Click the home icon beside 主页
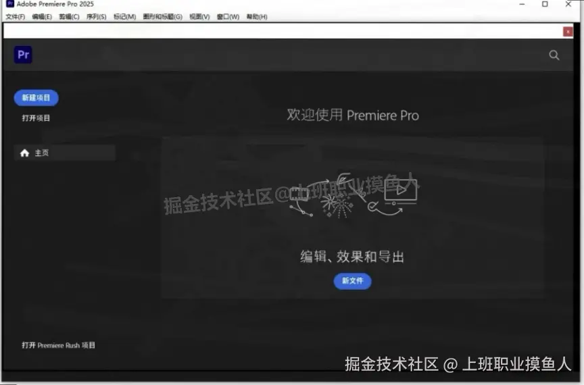584x385 pixels. point(24,153)
